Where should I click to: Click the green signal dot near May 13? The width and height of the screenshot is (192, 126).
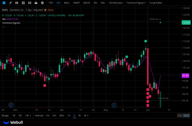pyautogui.click(x=127, y=57)
